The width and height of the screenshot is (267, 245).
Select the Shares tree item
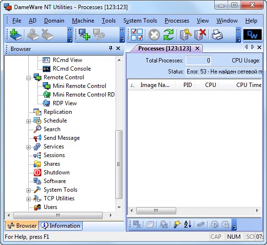pyautogui.click(x=52, y=164)
